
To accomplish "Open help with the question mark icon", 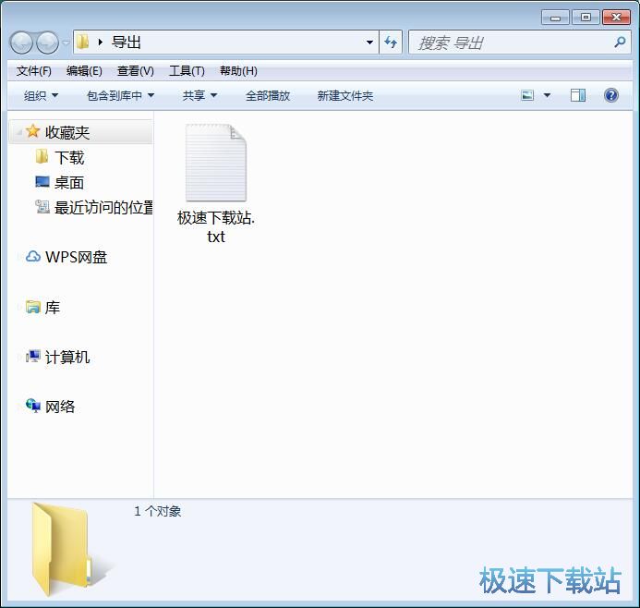I will pyautogui.click(x=611, y=95).
